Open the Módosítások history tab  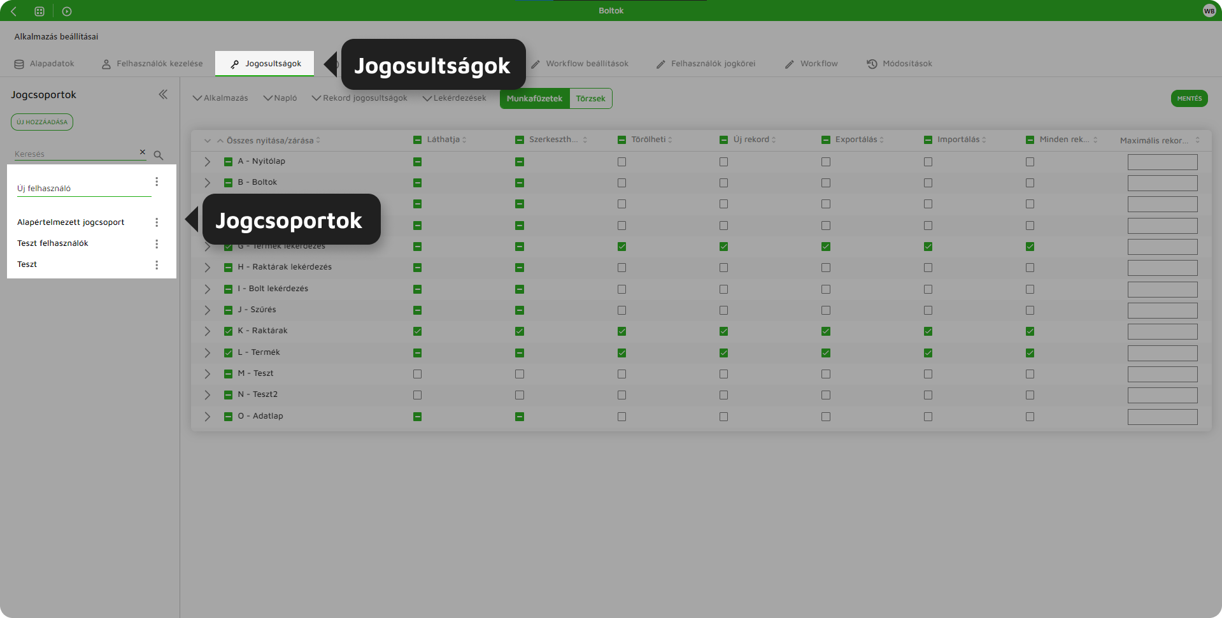coord(899,64)
